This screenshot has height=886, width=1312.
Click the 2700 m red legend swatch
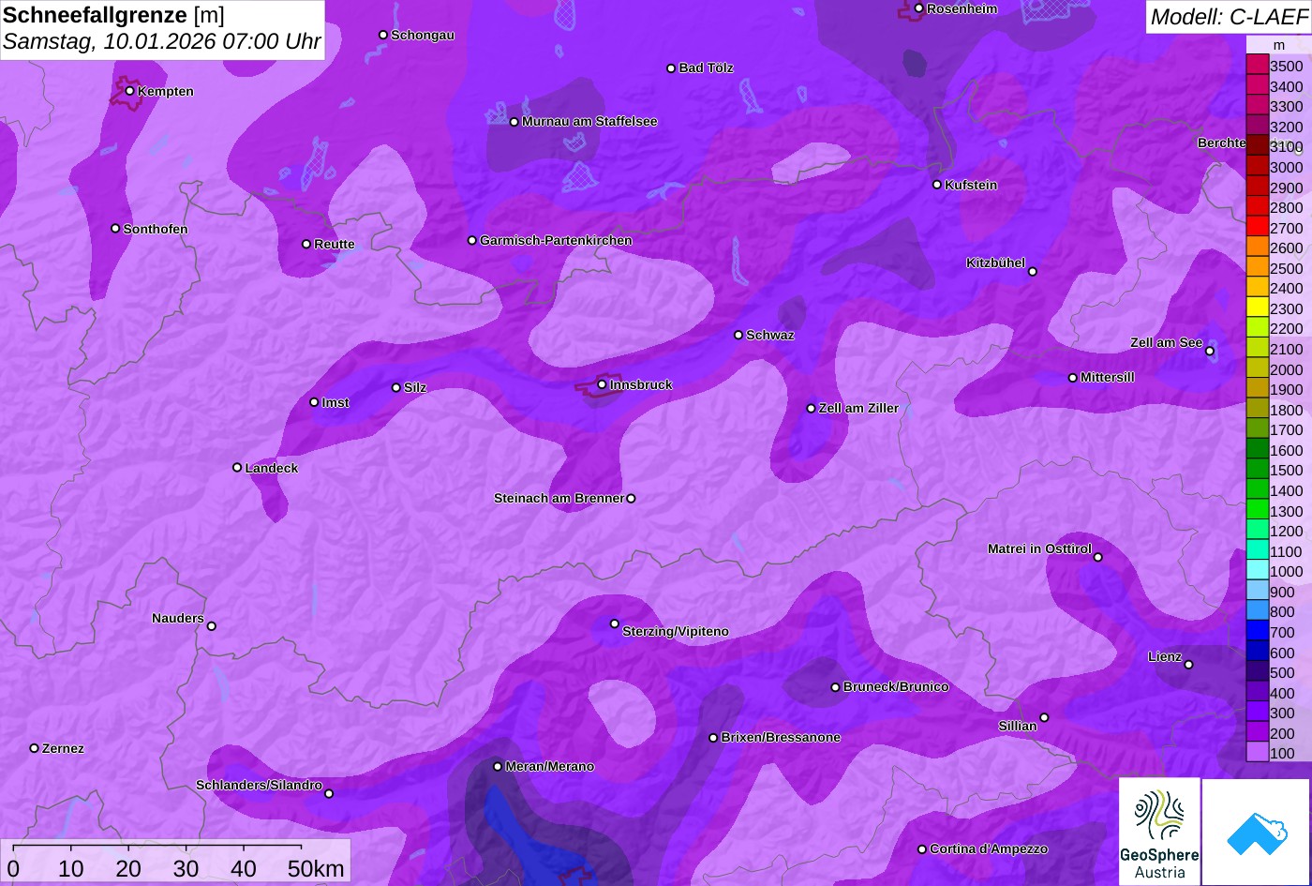(x=1257, y=228)
